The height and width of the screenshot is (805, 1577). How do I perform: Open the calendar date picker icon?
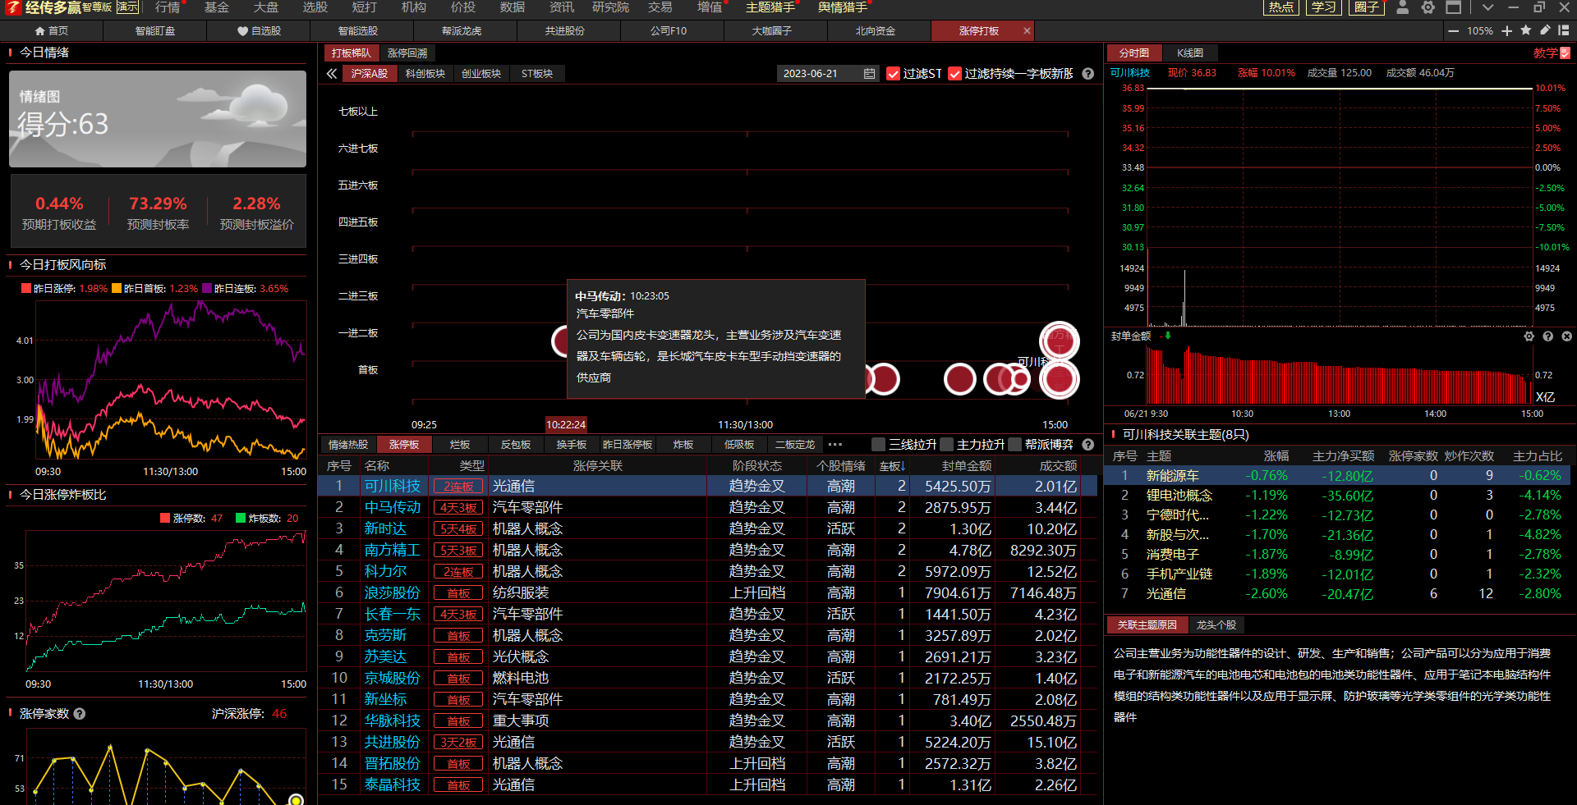pos(869,73)
